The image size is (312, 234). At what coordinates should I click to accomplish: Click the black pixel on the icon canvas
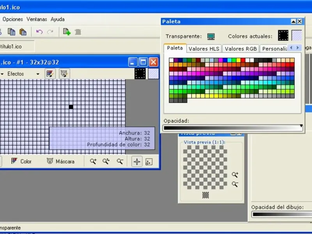pyautogui.click(x=71, y=107)
